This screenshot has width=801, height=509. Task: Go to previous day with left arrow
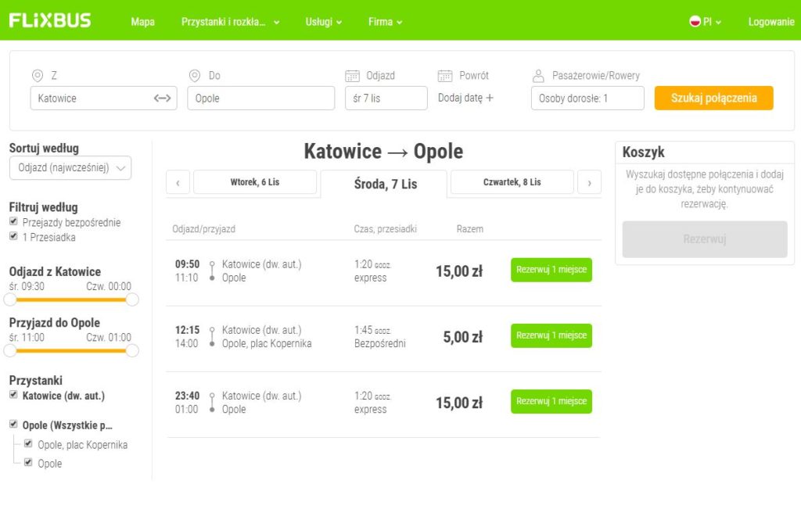point(178,182)
